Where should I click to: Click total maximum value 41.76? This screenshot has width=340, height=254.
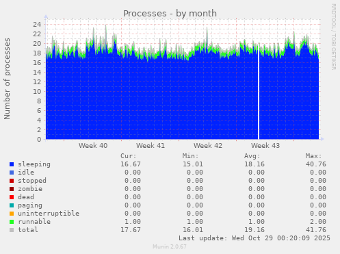pos(316,230)
